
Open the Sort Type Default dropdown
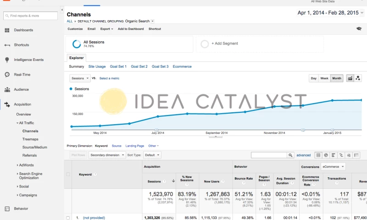152,155
